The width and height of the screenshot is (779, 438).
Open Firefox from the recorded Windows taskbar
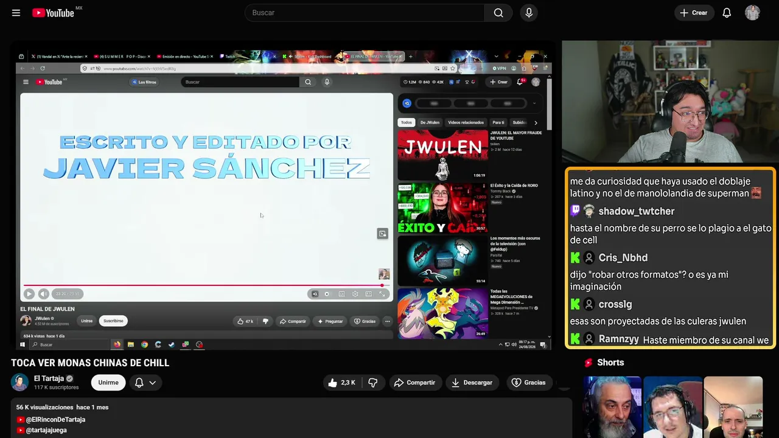coord(117,344)
